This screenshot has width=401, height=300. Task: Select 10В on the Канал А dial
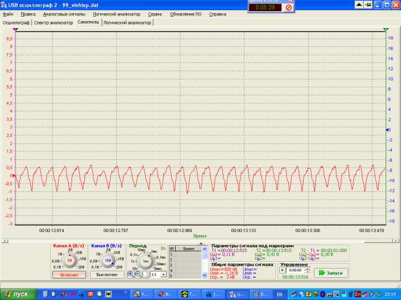(x=79, y=253)
